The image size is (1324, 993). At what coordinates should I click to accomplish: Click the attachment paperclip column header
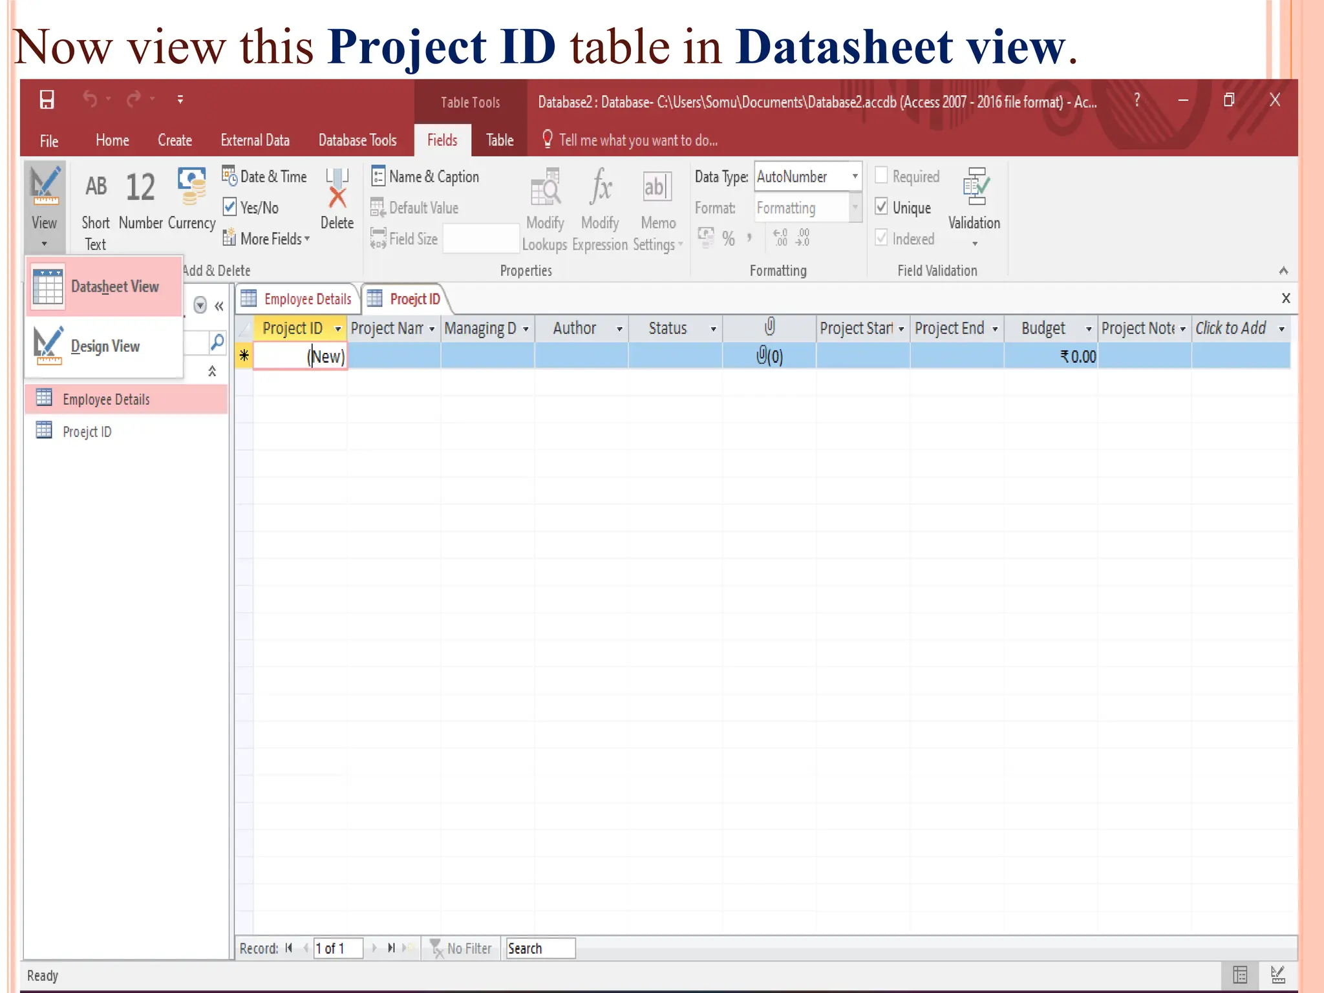pos(769,328)
